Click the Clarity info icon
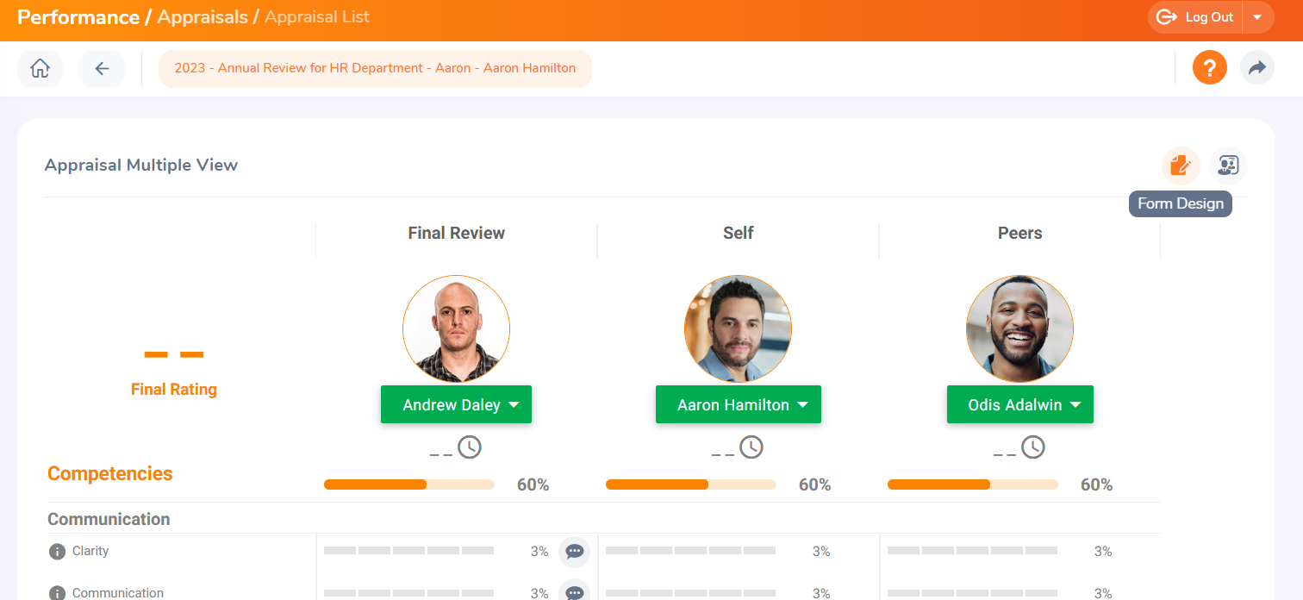Screen dimensions: 1303x600 (x=57, y=552)
